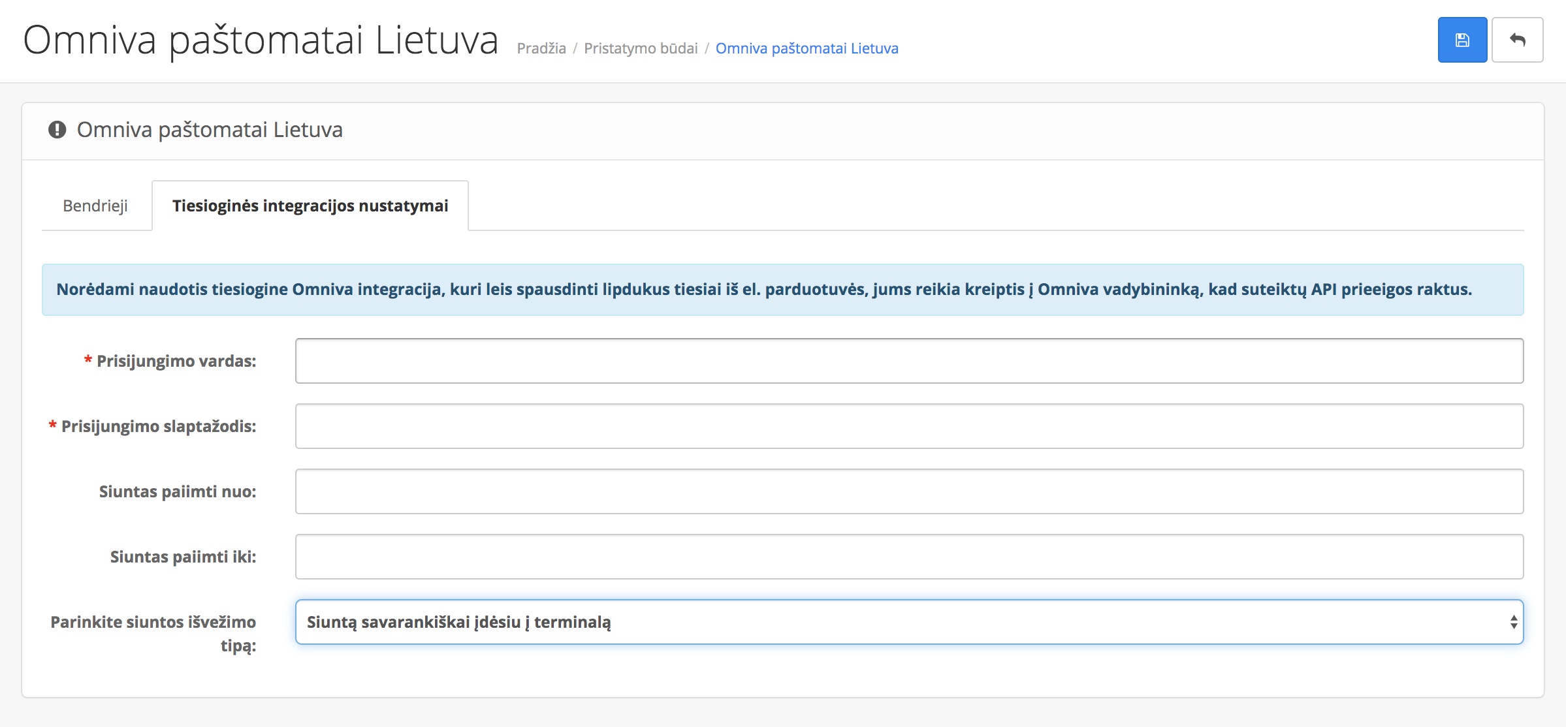
Task: Save settings with the blue floppy-disk button
Action: pyautogui.click(x=1462, y=40)
